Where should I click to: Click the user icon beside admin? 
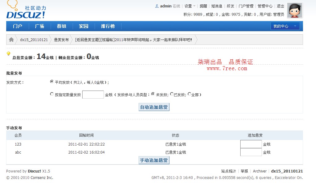pyautogui.click(x=157, y=6)
